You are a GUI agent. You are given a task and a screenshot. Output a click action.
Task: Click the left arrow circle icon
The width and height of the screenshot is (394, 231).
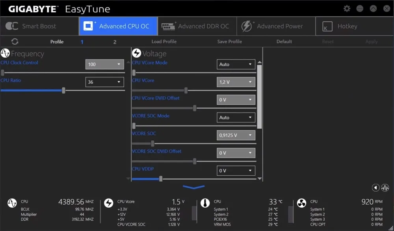375,188
